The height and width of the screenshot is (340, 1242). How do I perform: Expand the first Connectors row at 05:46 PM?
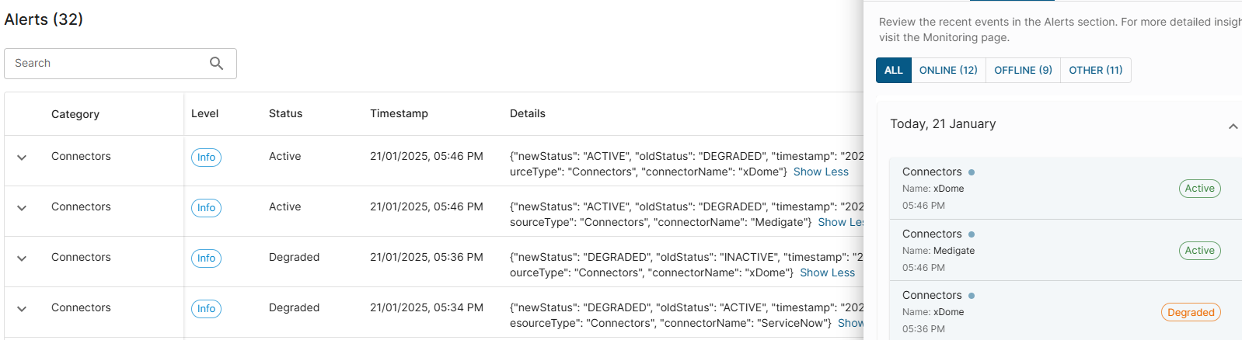(x=22, y=158)
